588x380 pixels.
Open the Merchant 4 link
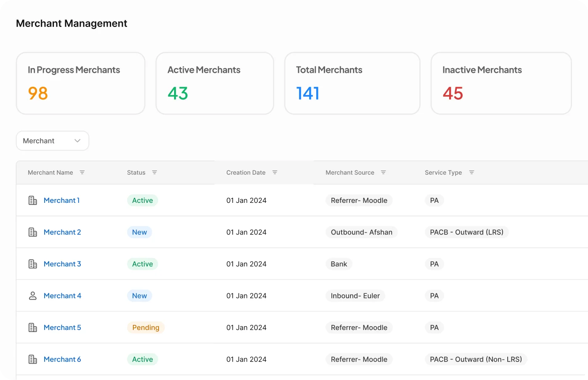63,296
